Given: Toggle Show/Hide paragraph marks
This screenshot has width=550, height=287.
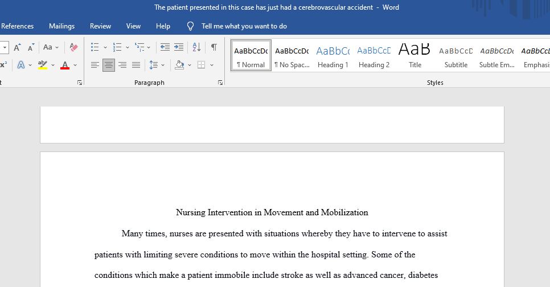Looking at the screenshot, I should (214, 47).
